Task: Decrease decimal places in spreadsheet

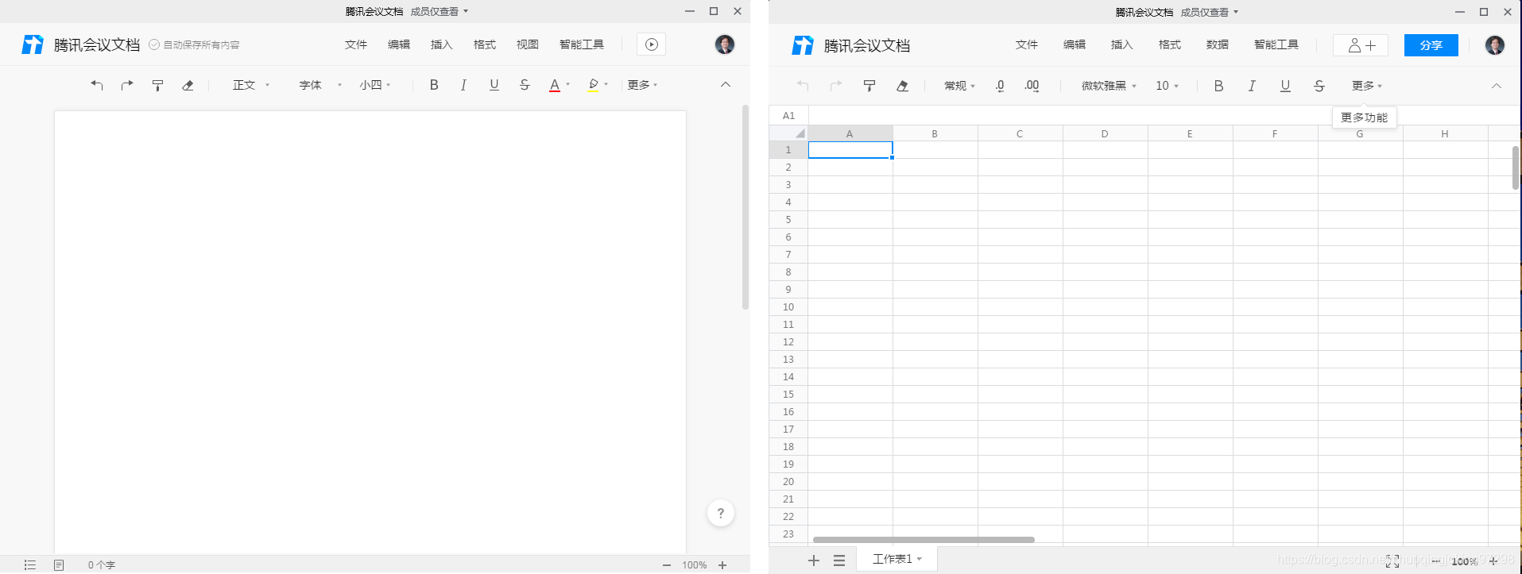Action: click(x=1000, y=86)
